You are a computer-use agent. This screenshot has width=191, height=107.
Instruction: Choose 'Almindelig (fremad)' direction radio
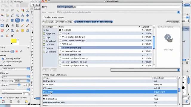pos(3,59)
